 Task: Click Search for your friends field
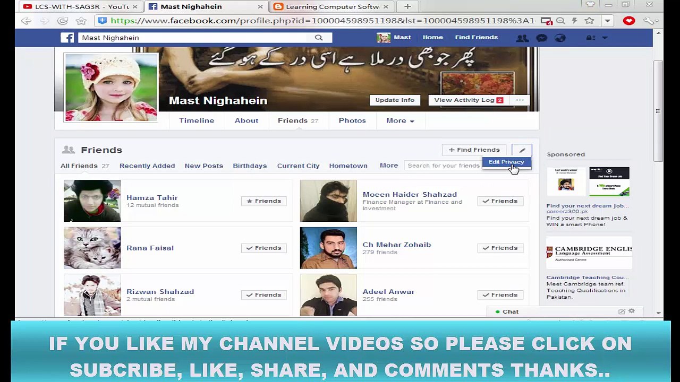[x=443, y=166]
